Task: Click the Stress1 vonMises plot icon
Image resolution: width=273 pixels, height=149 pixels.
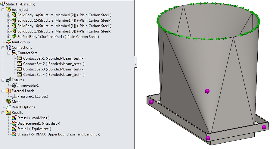Action: click(14, 118)
